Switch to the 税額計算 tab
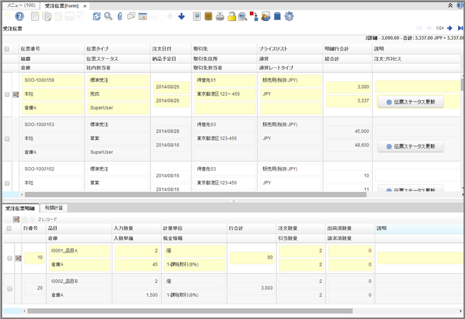This screenshot has height=319, width=465. pos(53,208)
